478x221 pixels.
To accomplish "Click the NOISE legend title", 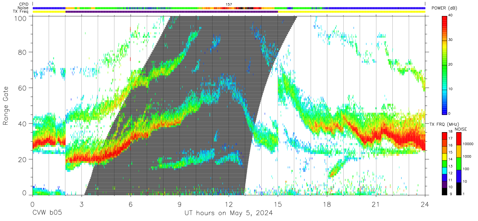I will 461,129.
